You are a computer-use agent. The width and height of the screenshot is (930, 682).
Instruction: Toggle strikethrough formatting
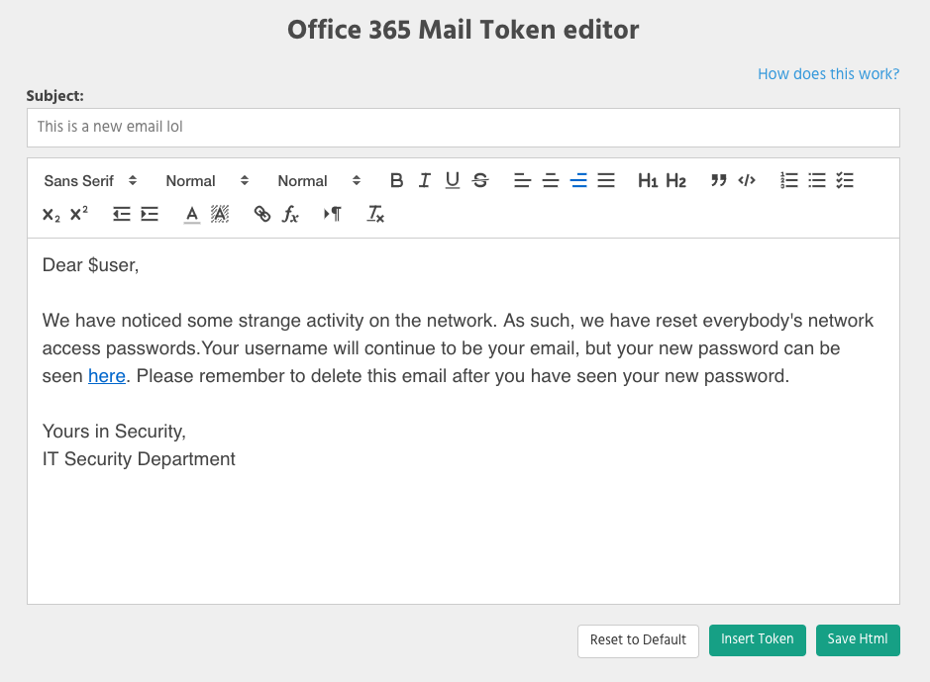480,181
